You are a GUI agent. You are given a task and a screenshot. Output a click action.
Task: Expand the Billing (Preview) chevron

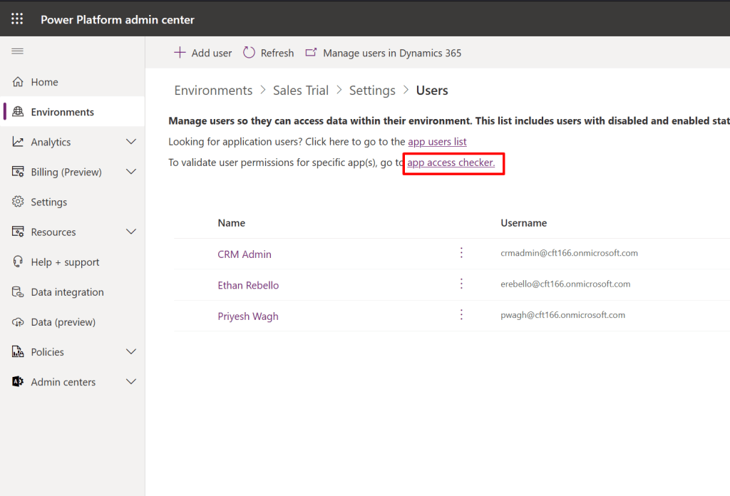131,172
